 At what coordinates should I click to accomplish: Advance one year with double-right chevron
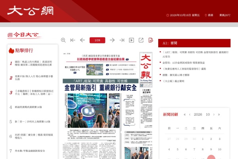click(219, 114)
